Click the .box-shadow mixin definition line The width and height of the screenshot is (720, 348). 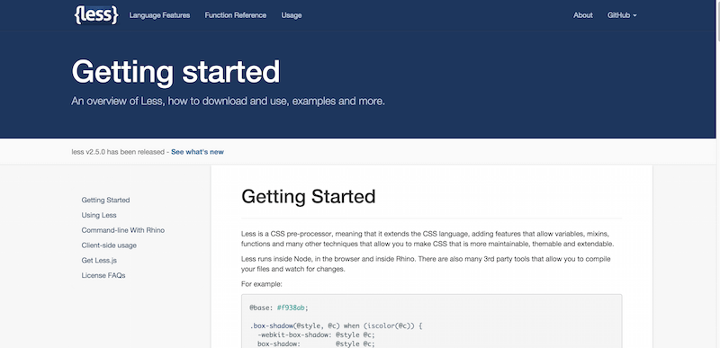(x=336, y=326)
